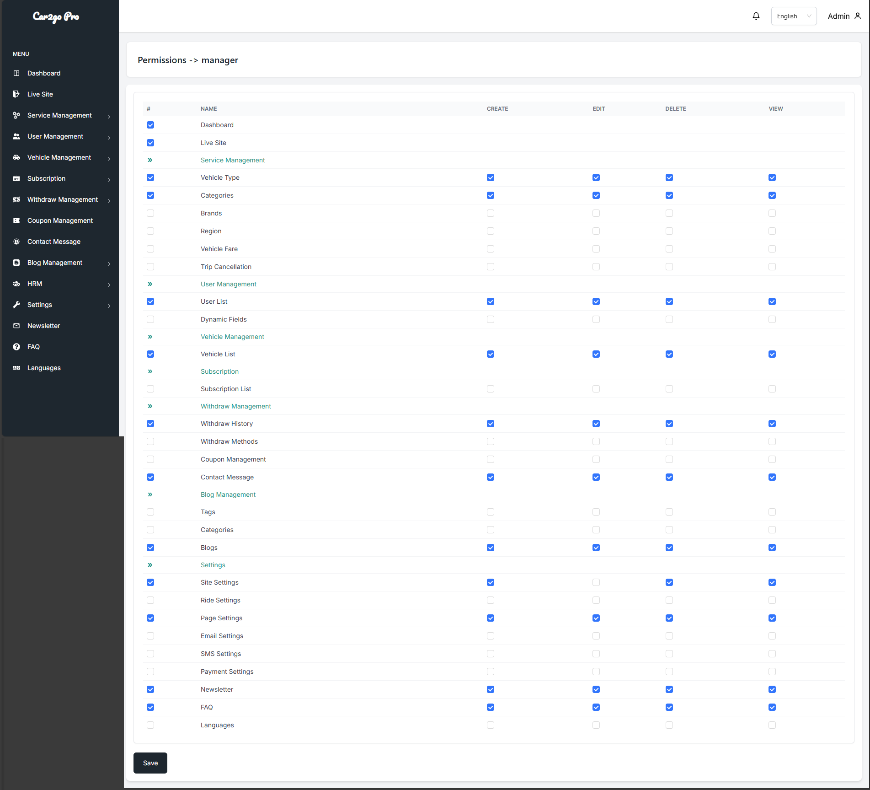870x790 pixels.
Task: Click double-arrow icon beside Settings group row
Action: point(150,565)
